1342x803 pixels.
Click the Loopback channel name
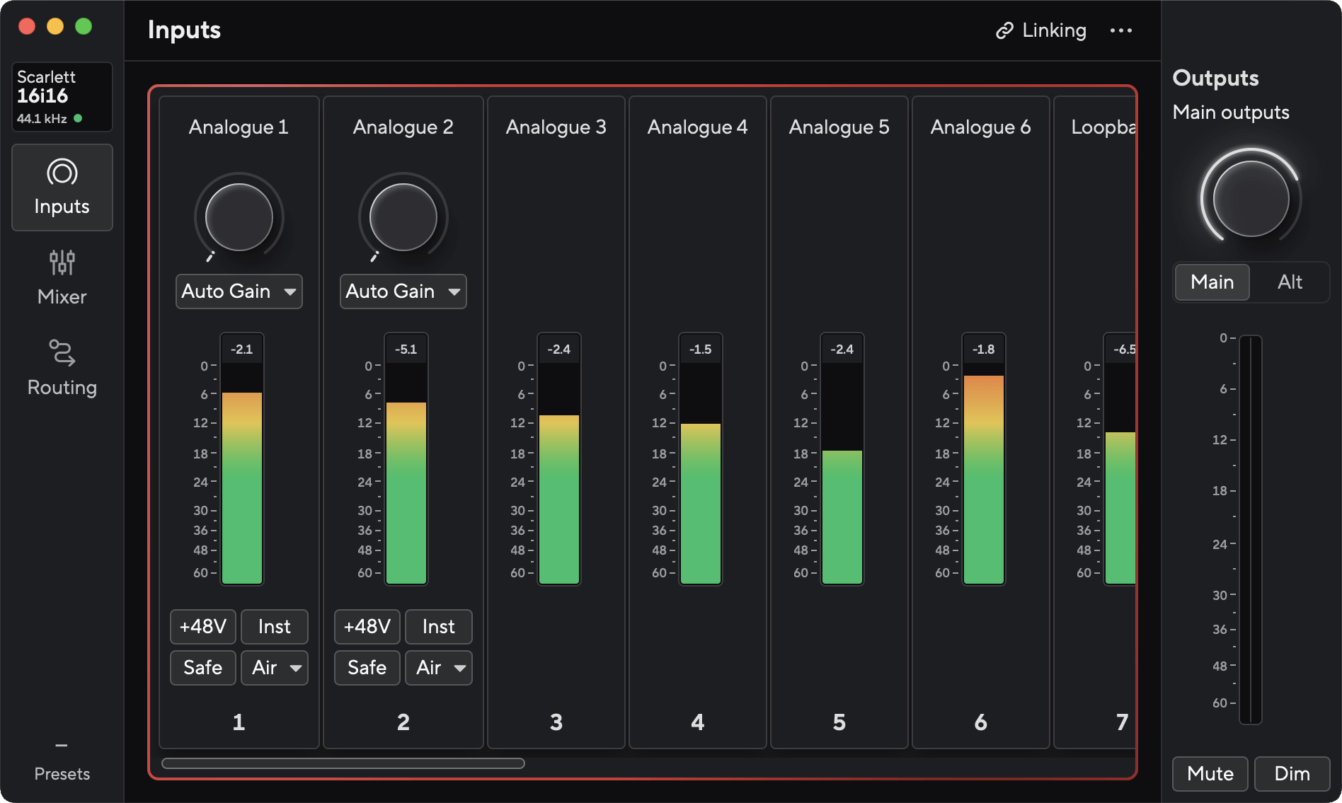1103,127
